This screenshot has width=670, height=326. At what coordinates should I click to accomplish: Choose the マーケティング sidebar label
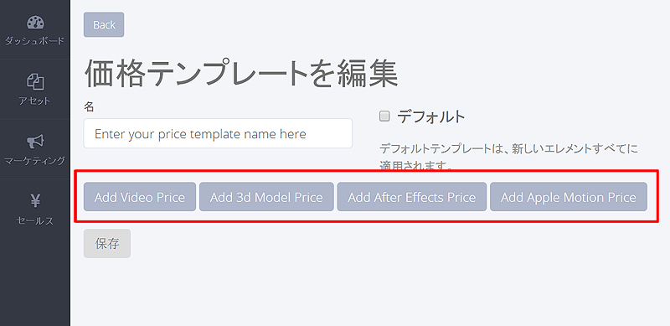(x=34, y=161)
